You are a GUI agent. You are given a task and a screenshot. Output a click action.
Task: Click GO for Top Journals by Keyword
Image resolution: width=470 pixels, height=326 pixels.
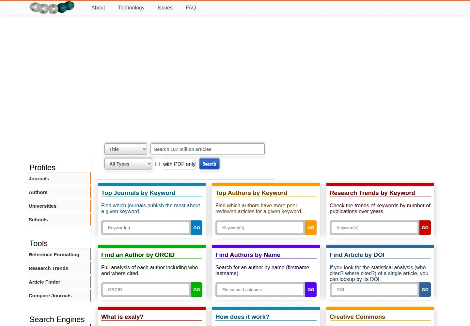coord(196,228)
